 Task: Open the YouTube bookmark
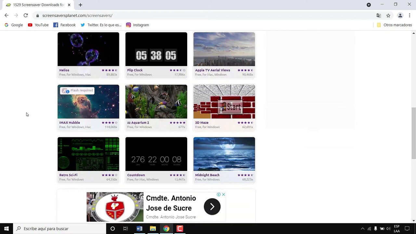38,25
